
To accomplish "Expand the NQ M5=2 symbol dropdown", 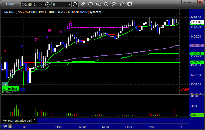I will 42,5.
